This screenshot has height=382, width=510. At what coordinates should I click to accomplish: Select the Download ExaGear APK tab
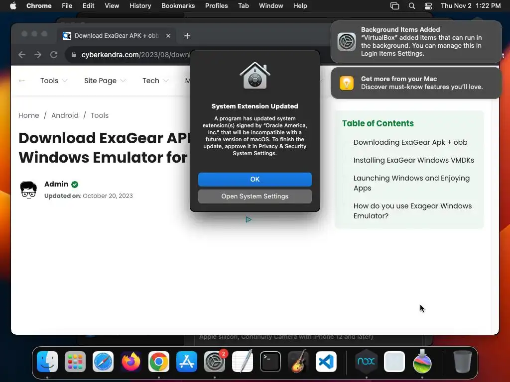[117, 36]
